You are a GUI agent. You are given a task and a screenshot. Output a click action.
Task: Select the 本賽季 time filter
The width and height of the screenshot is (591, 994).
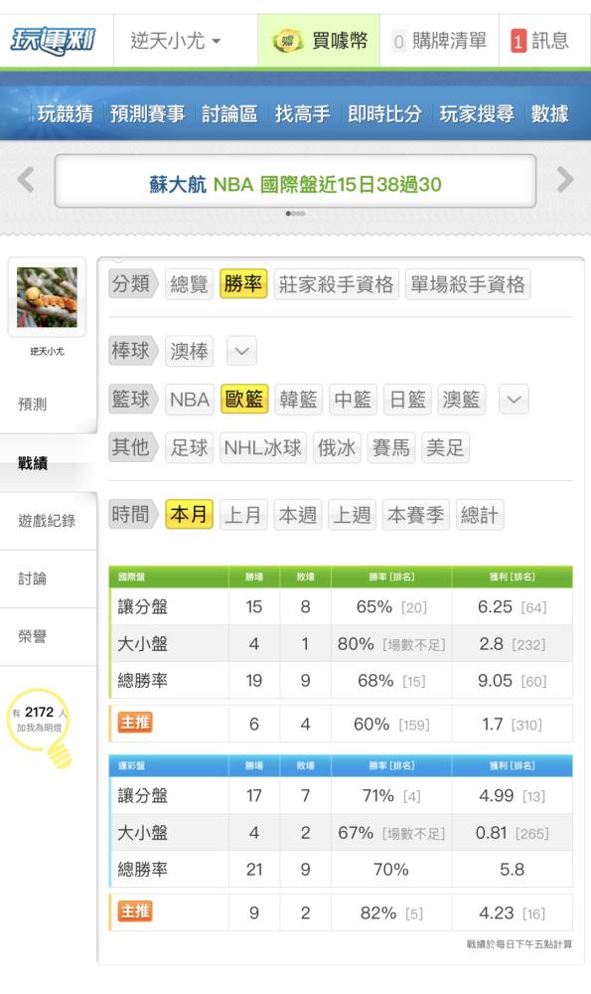[x=415, y=514]
